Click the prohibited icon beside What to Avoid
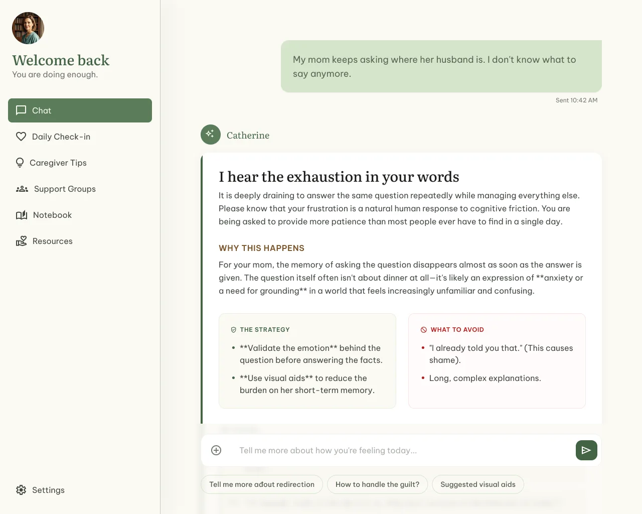 pos(424,330)
